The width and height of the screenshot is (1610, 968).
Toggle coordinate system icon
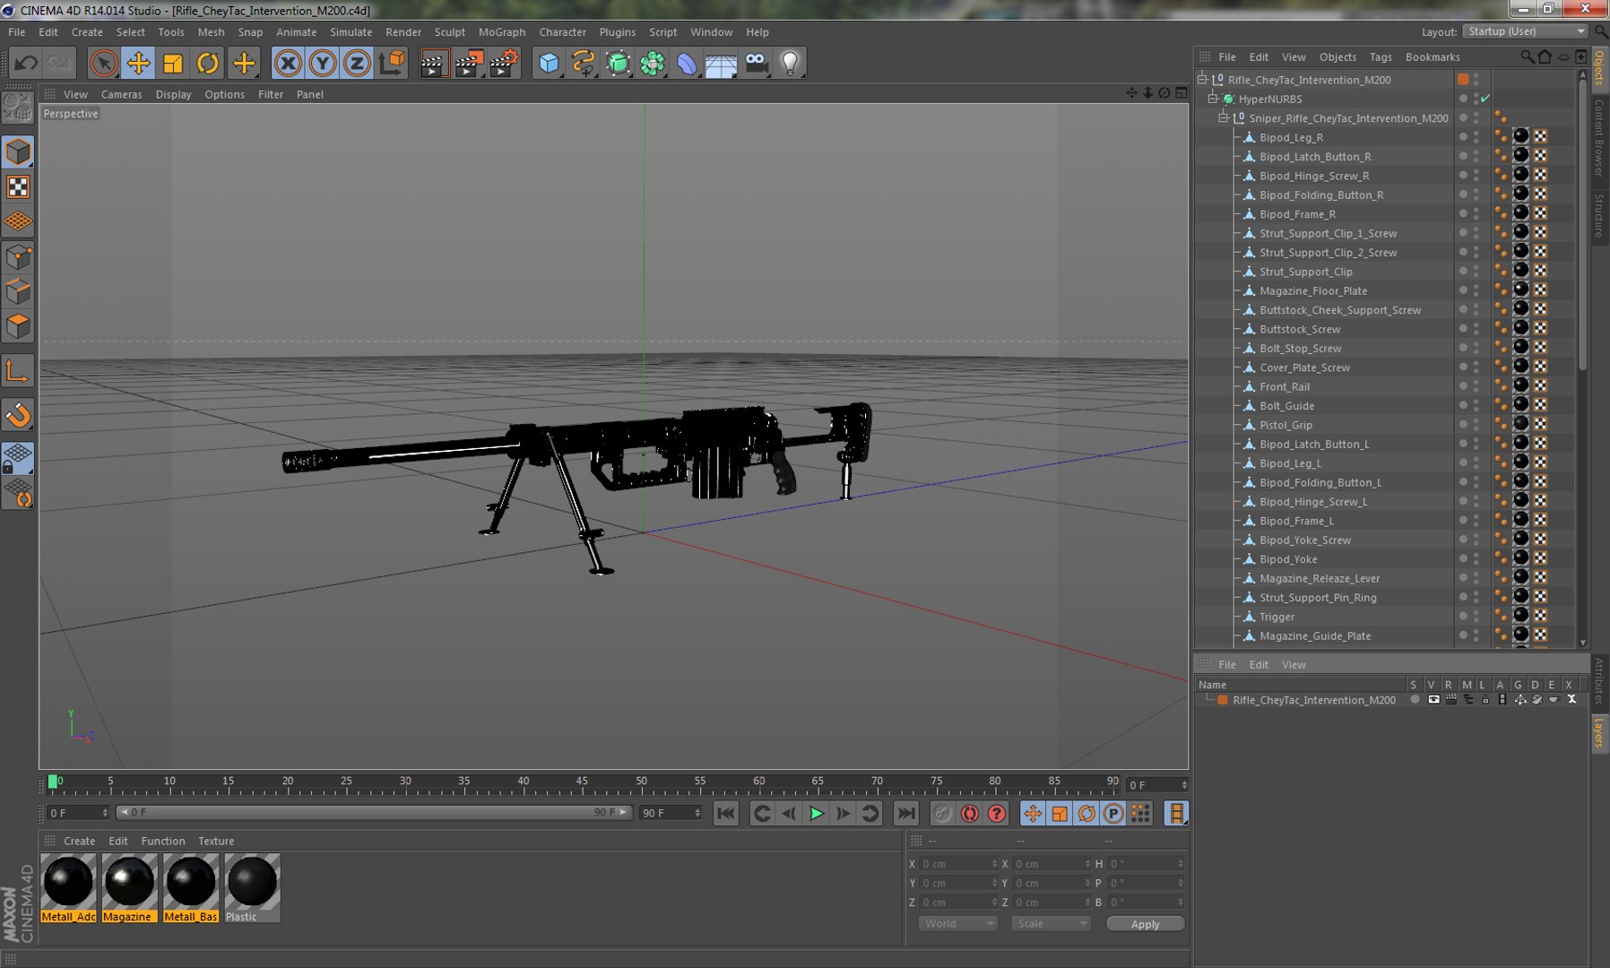pyautogui.click(x=392, y=63)
